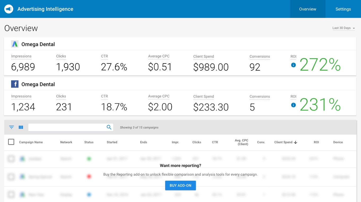Image resolution: width=361 pixels, height=202 pixels.
Task: Tick the second campaign row checkbox
Action: coord(11,177)
